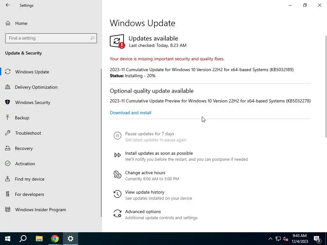Click the taskbar search magnifier
327x245 pixels.
coord(23,239)
